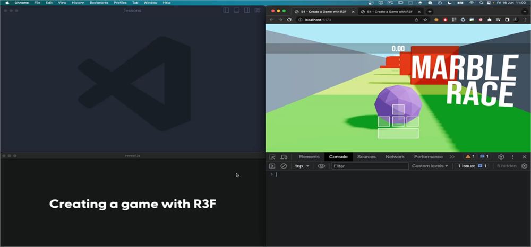
Task: Toggle secondary sidebar in lessons window
Action: 247,10
